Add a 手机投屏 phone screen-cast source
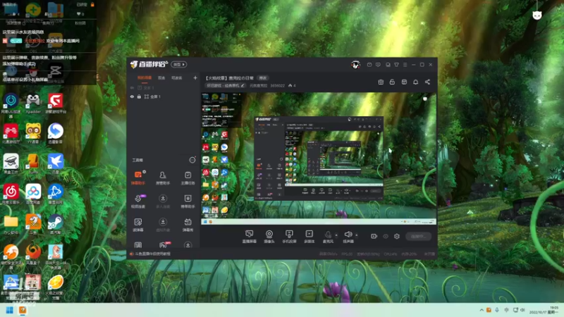 pyautogui.click(x=289, y=237)
